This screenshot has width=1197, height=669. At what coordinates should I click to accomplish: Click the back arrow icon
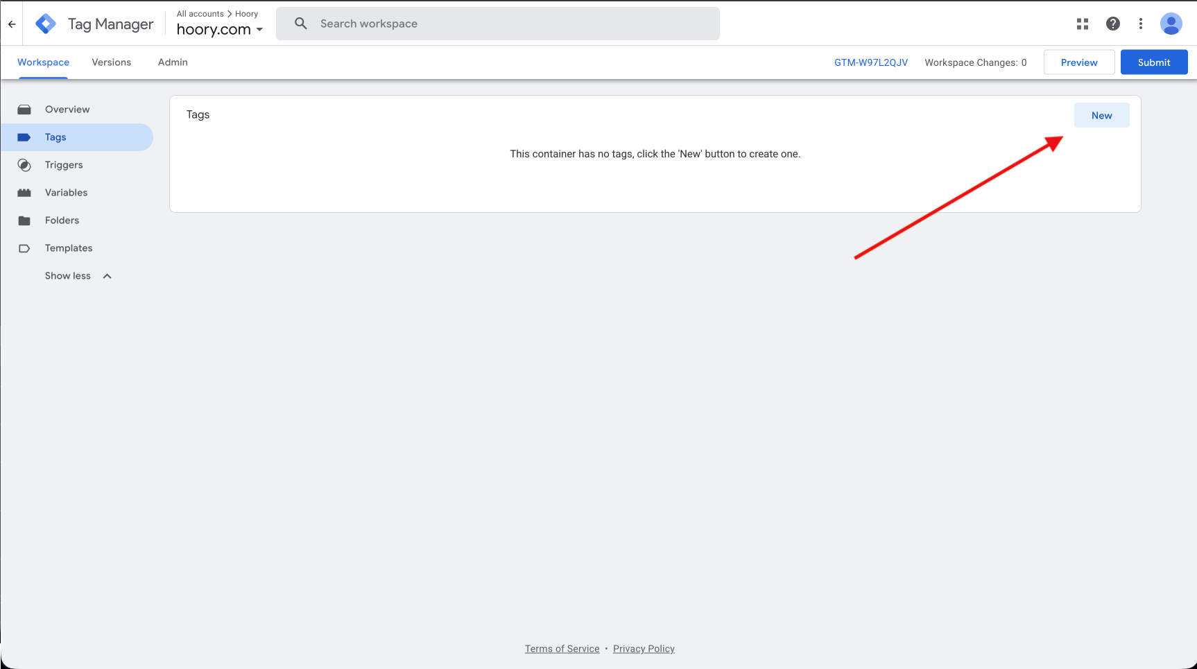[x=12, y=24]
